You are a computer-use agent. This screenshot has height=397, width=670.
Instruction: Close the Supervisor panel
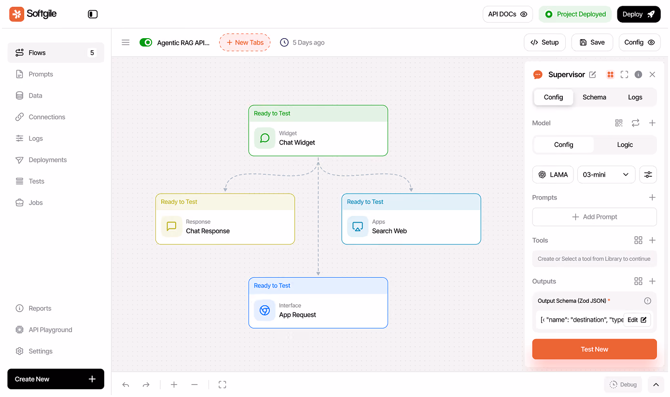click(652, 74)
